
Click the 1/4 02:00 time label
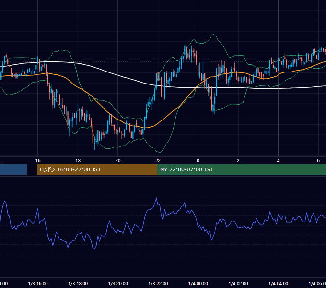point(238,283)
